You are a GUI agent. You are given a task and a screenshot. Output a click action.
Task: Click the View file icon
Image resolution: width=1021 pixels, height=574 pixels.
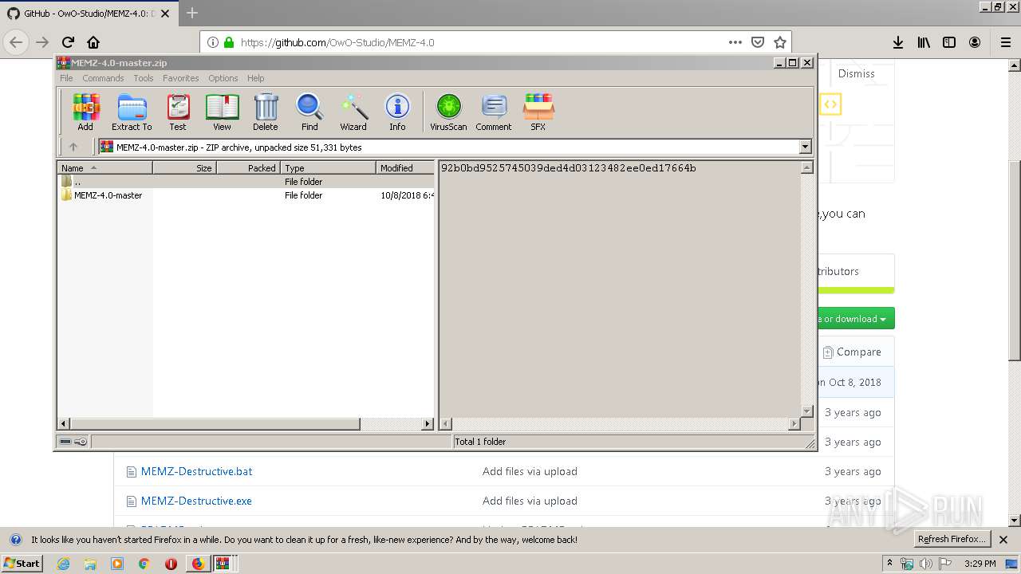[222, 112]
